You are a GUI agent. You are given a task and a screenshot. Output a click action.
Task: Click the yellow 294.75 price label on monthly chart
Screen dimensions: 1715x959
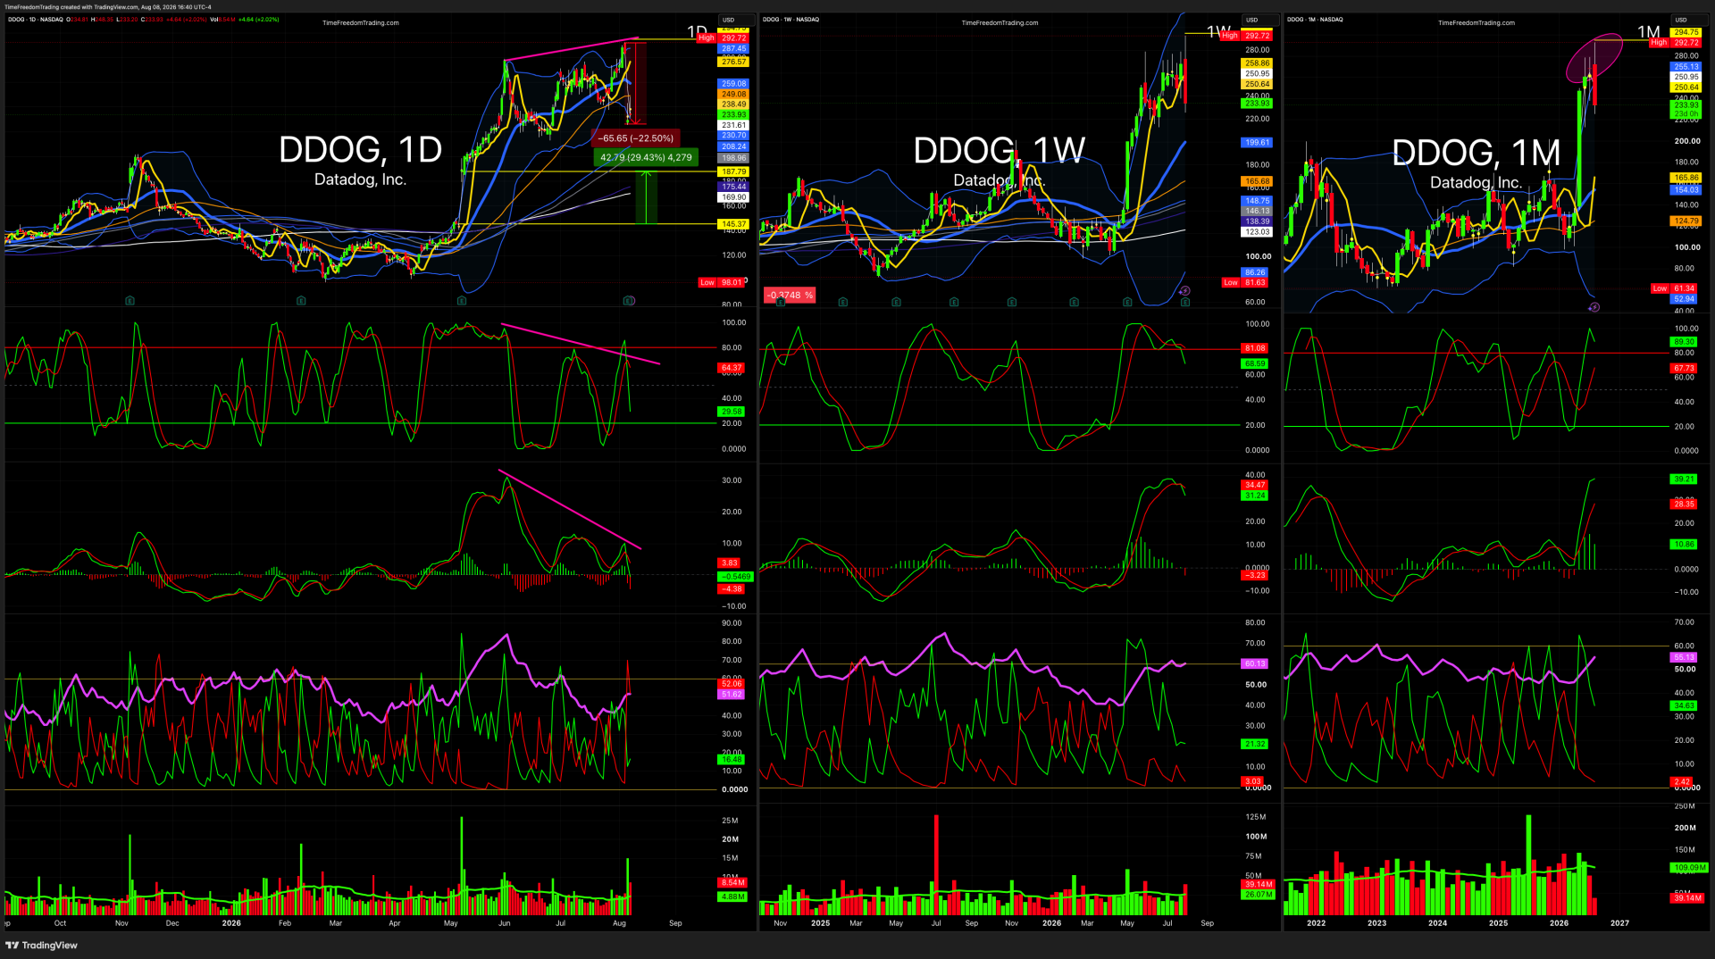(1686, 32)
